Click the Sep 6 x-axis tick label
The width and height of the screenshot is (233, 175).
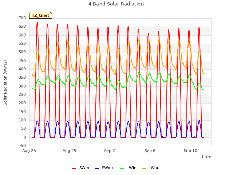click(x=150, y=151)
